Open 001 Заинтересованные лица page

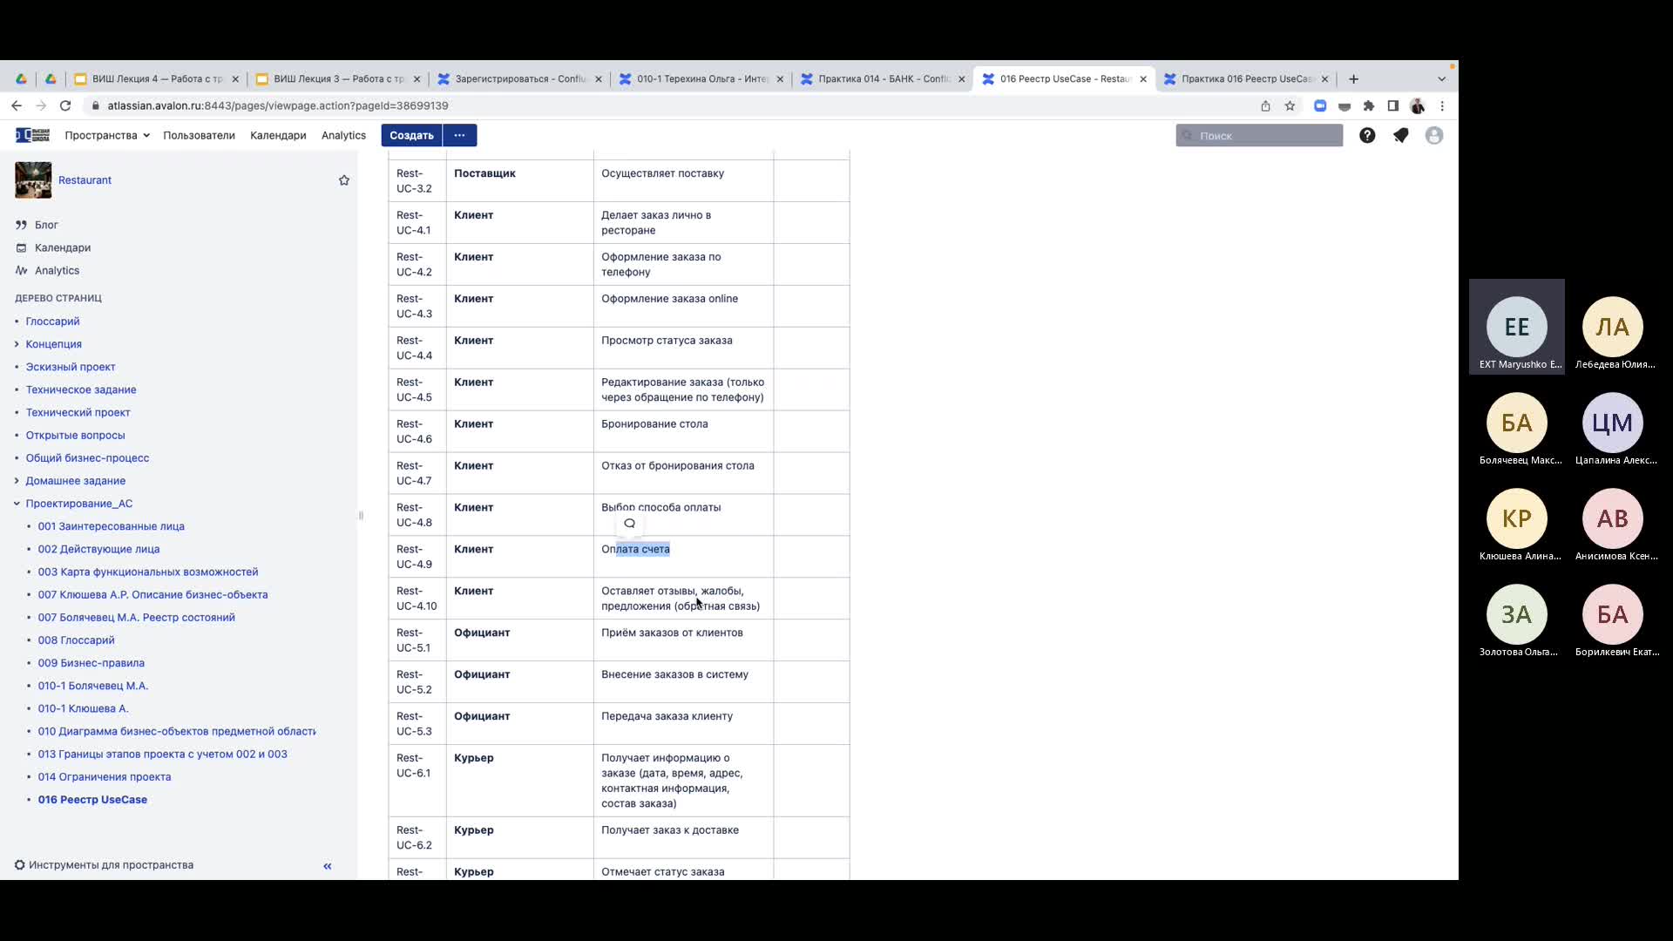tap(111, 526)
